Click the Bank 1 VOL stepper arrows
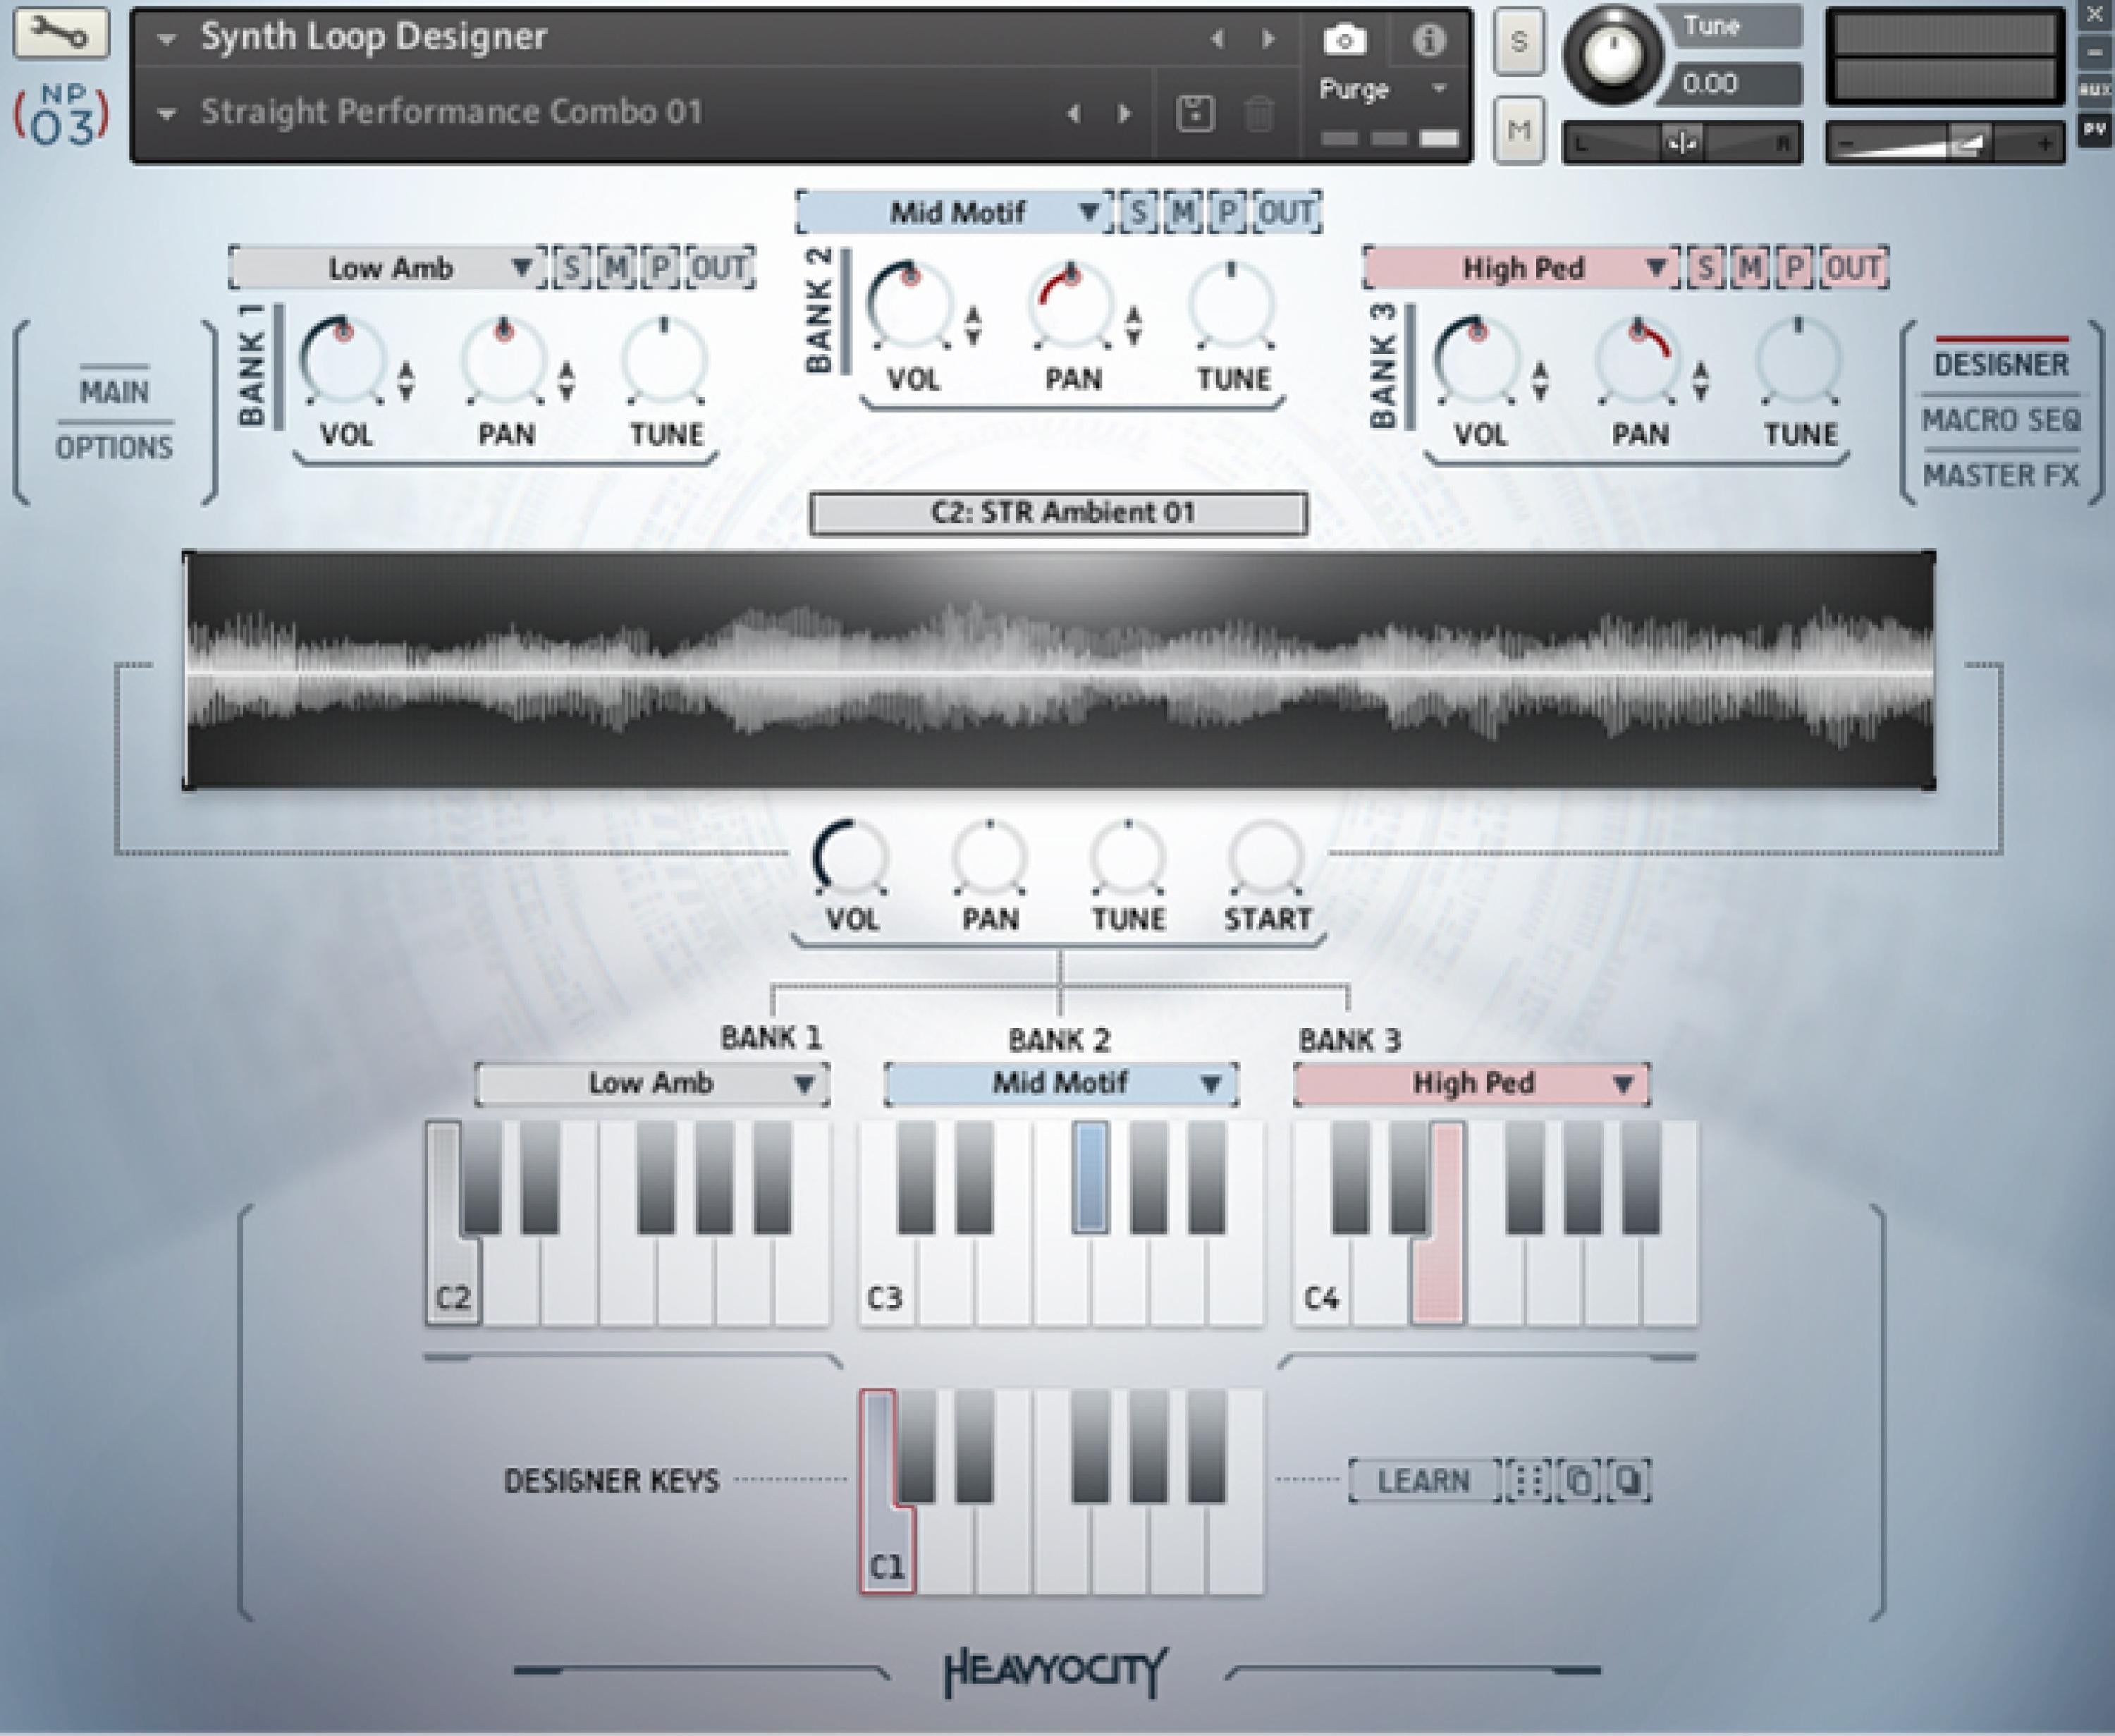This screenshot has height=1736, width=2115. pos(406,381)
